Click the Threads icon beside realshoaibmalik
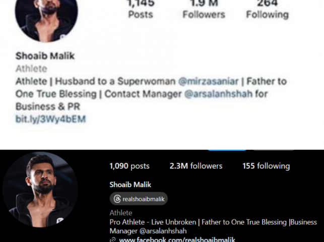The width and height of the screenshot is (324, 242). coord(117,199)
